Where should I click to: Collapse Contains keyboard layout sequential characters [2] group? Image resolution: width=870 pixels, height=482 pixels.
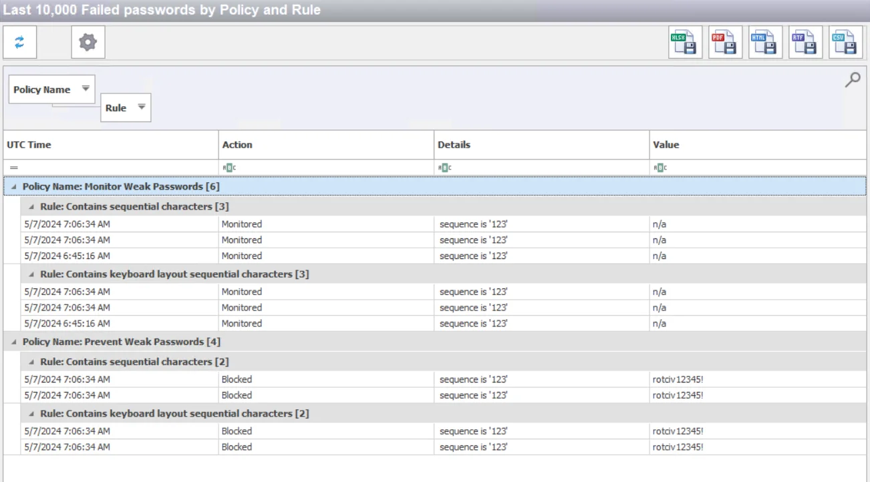31,414
